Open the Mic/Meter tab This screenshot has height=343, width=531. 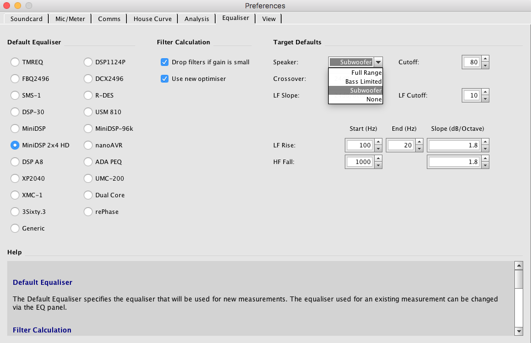[70, 19]
